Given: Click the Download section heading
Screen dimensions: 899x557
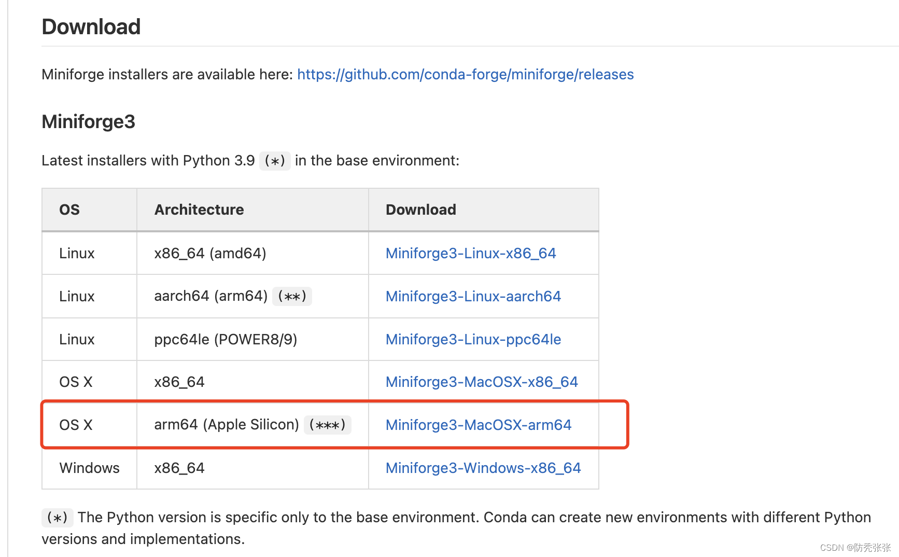Looking at the screenshot, I should (x=91, y=26).
